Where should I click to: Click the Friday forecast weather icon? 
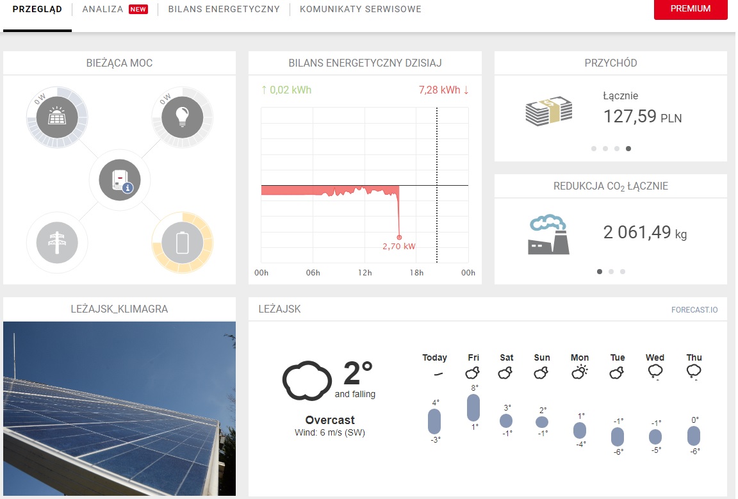click(x=473, y=373)
